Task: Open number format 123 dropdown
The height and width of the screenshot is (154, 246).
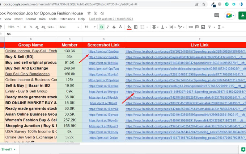Action: [x=51, y=27]
